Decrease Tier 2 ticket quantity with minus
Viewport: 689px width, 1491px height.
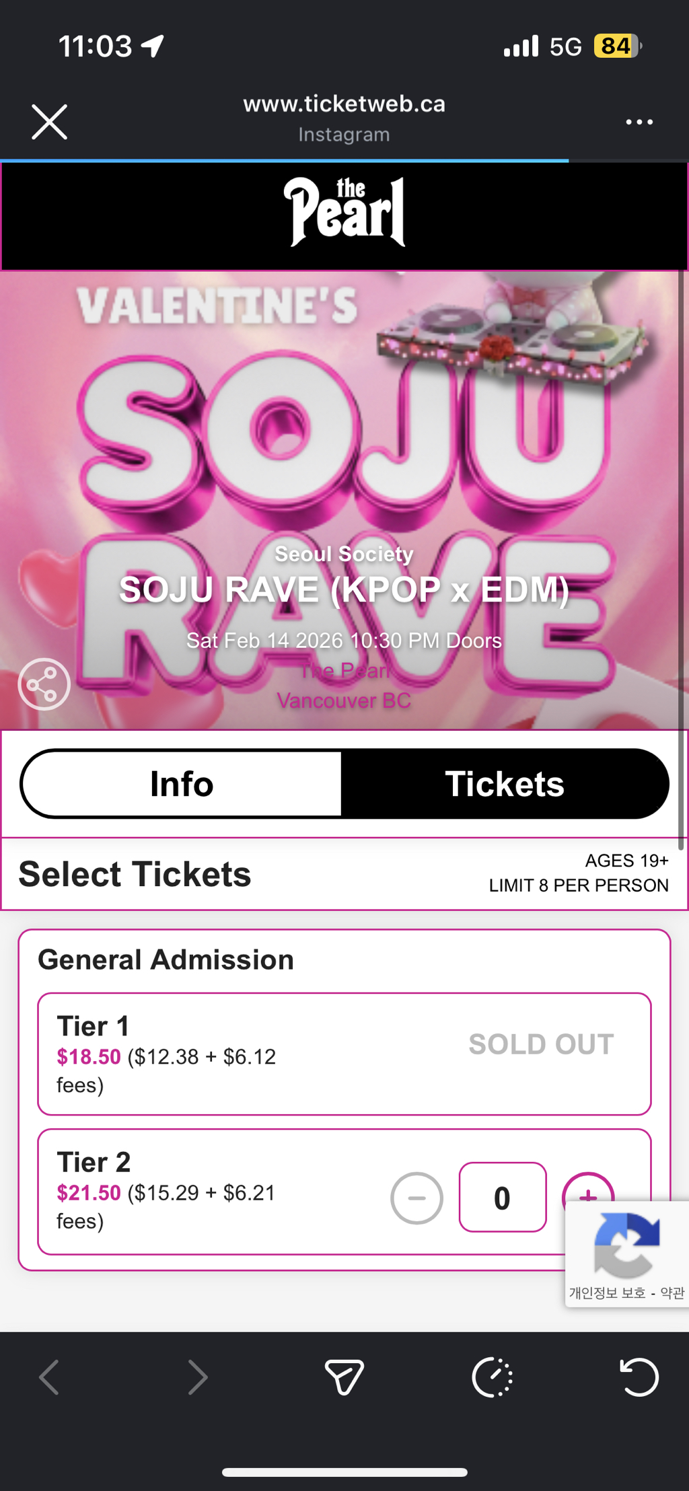click(416, 1198)
